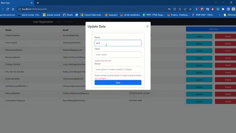Expand the bookmarks bar overflow chevron
The image size is (236, 133).
click(x=220, y=15)
